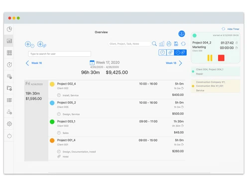249x187 pixels.
Task: Focus the Type to search for user field
Action: (60, 54)
